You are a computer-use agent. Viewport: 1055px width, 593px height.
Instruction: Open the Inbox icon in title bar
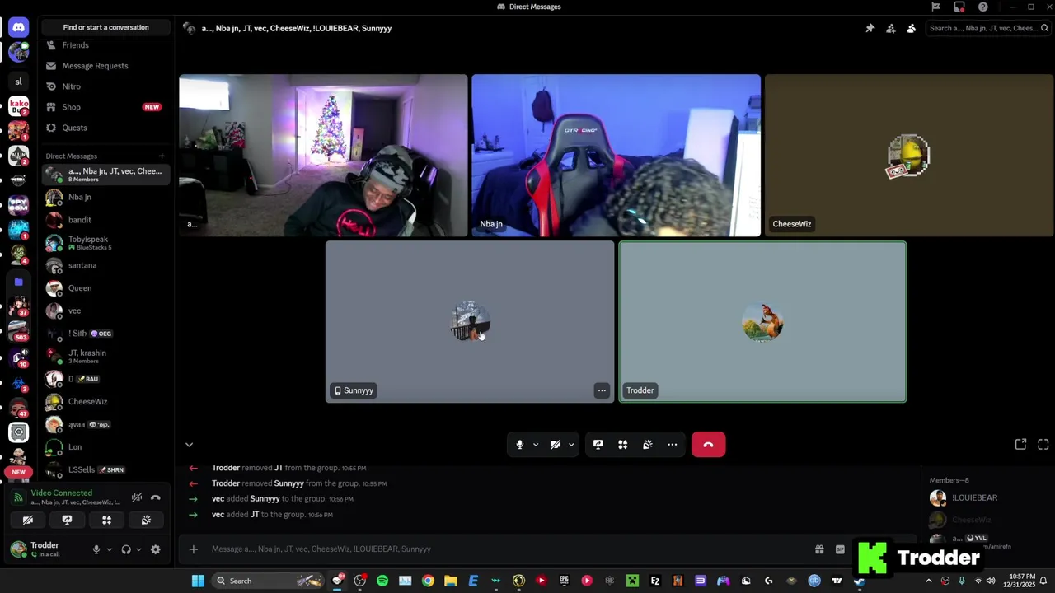coord(959,7)
